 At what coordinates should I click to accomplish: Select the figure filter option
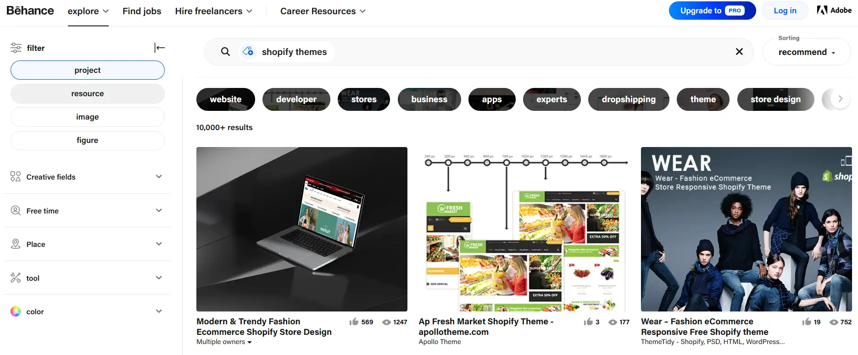pos(88,140)
